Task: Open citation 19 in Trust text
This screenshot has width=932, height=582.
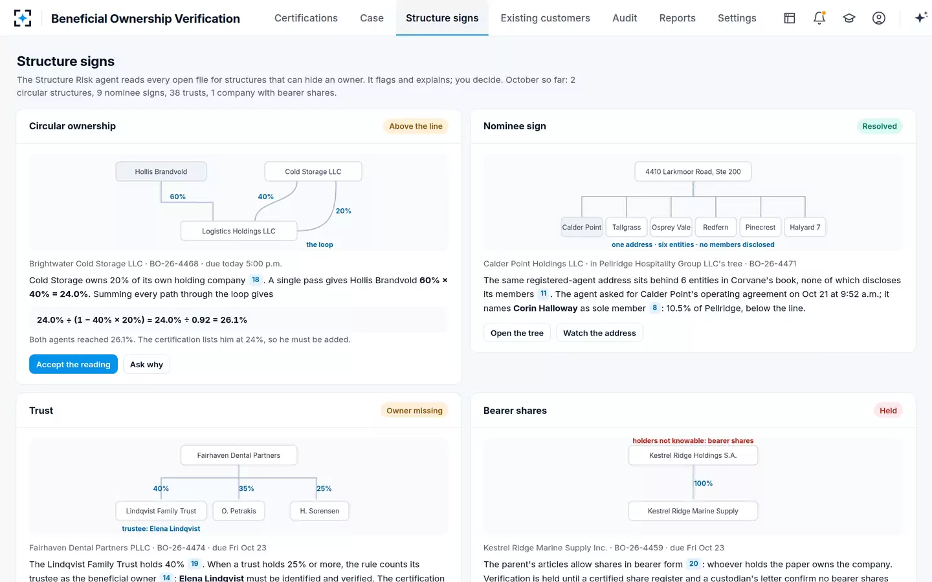Action: [195, 564]
